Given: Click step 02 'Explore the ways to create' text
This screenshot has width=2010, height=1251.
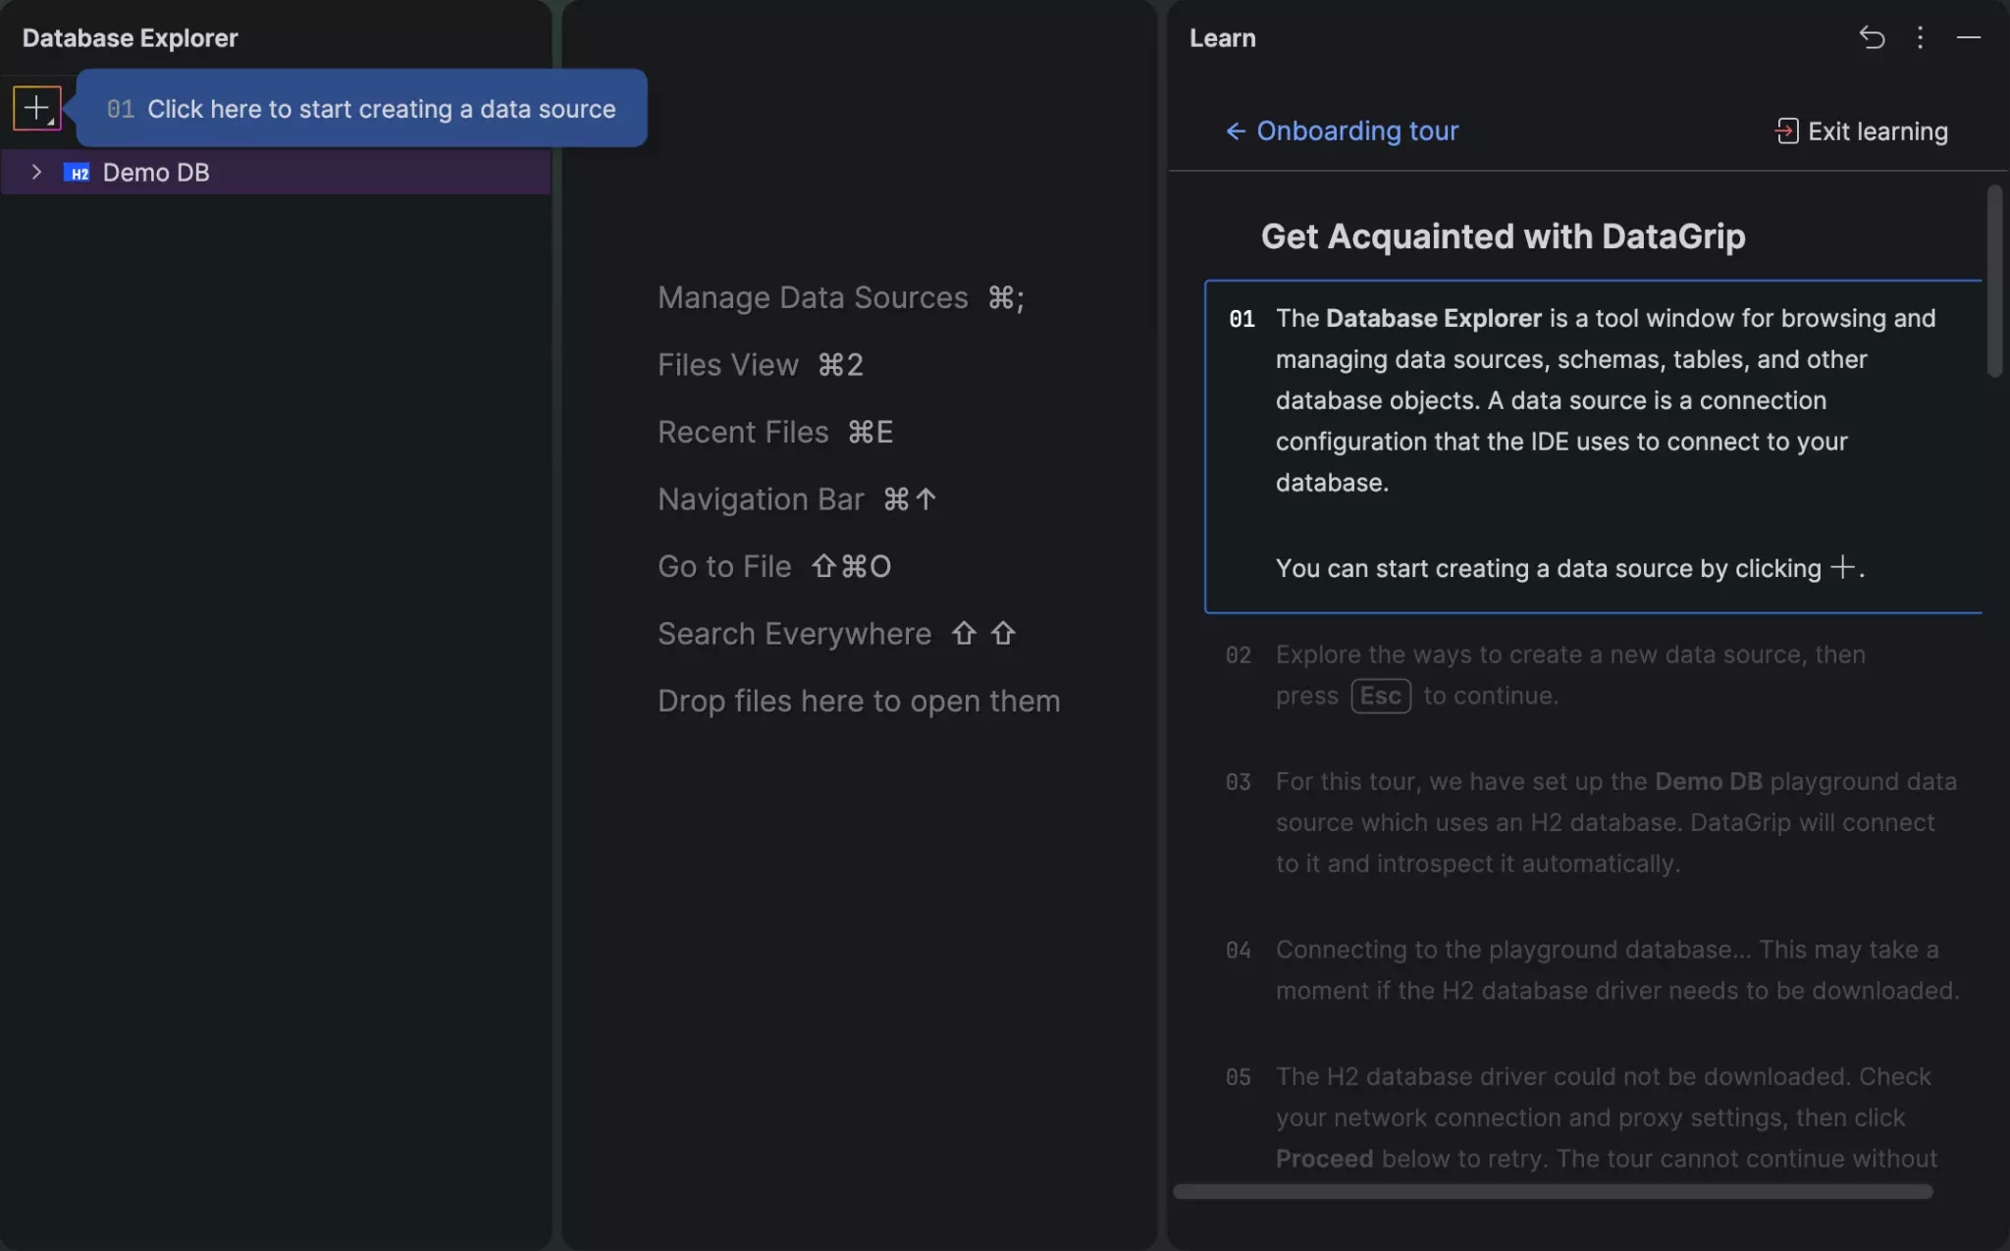Looking at the screenshot, I should click(1570, 675).
